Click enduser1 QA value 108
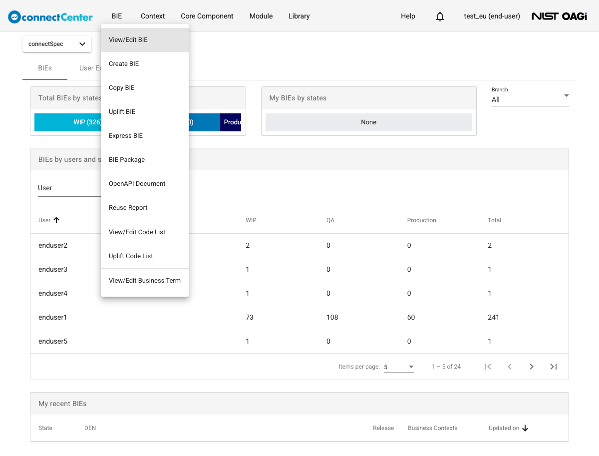The image size is (599, 456). point(332,318)
